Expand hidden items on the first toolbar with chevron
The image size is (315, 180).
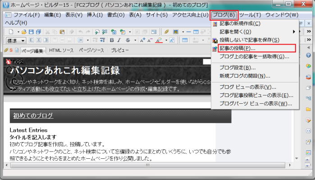point(309,32)
